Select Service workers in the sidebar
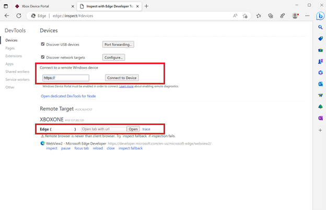Viewport: 326px width, 210px height. tap(17, 79)
